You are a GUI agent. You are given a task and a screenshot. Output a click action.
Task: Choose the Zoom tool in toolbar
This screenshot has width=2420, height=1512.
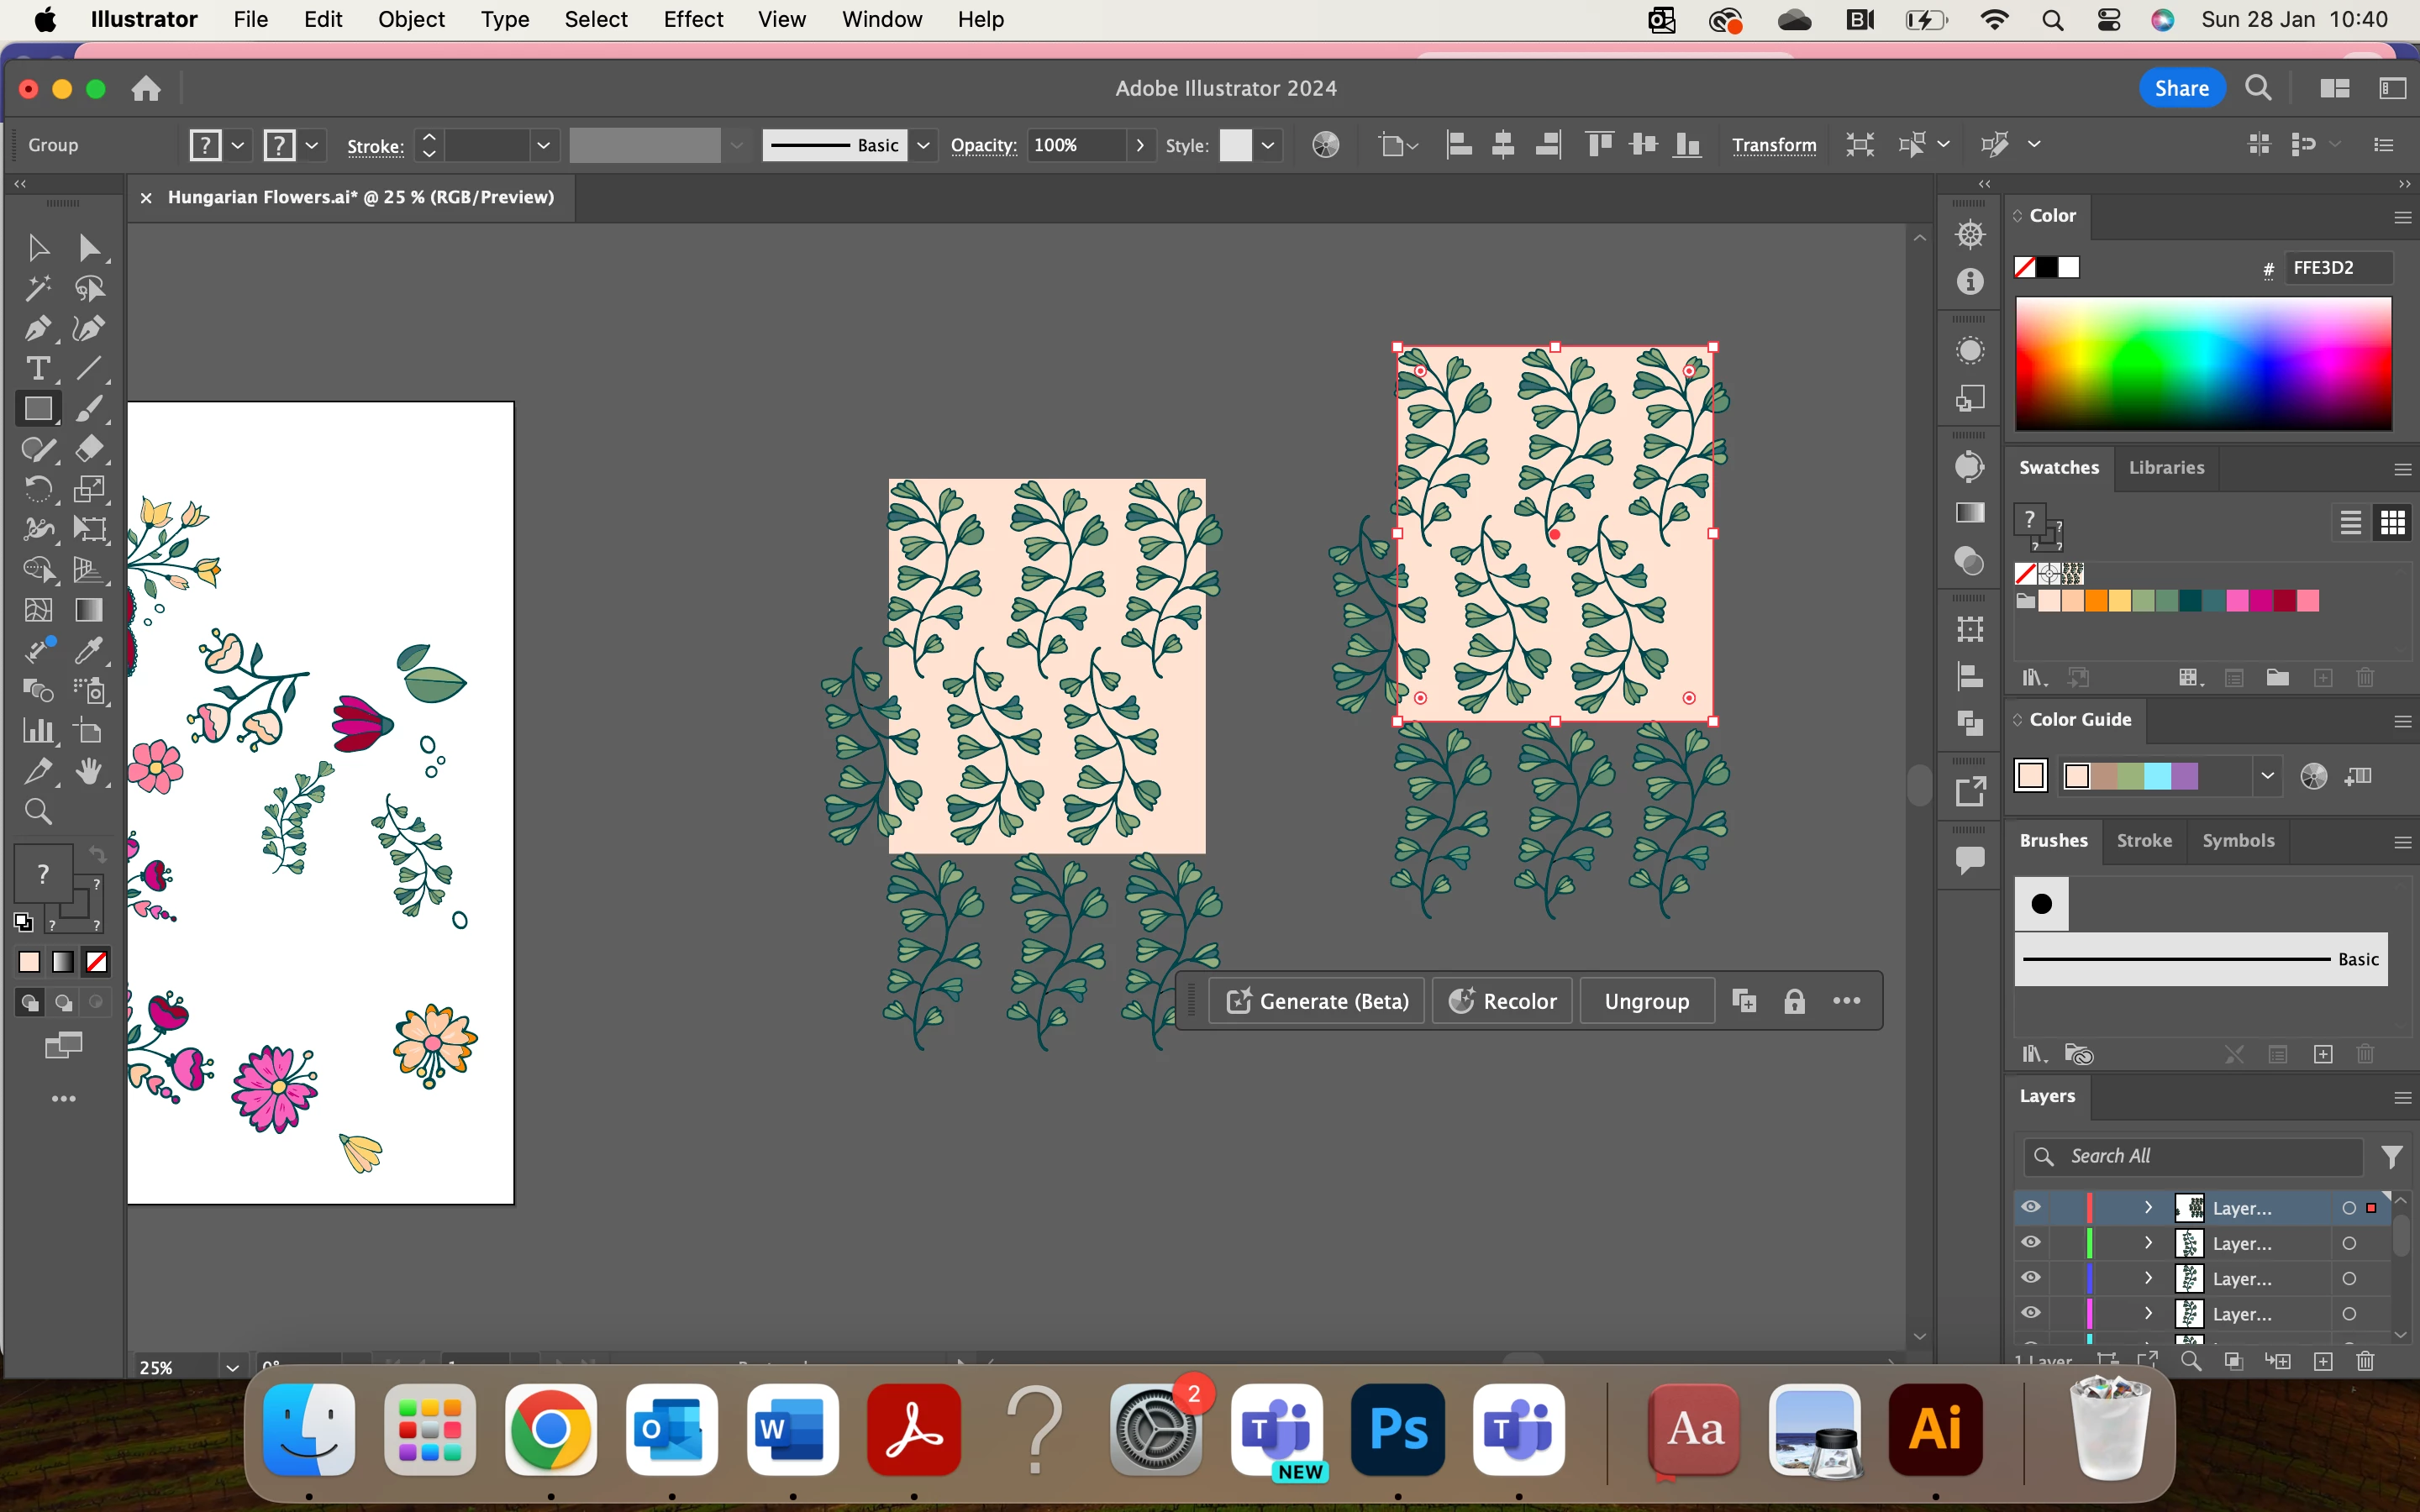click(x=37, y=811)
